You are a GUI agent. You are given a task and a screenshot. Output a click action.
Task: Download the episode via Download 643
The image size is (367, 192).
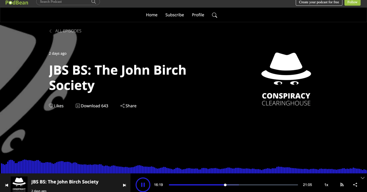pyautogui.click(x=92, y=106)
